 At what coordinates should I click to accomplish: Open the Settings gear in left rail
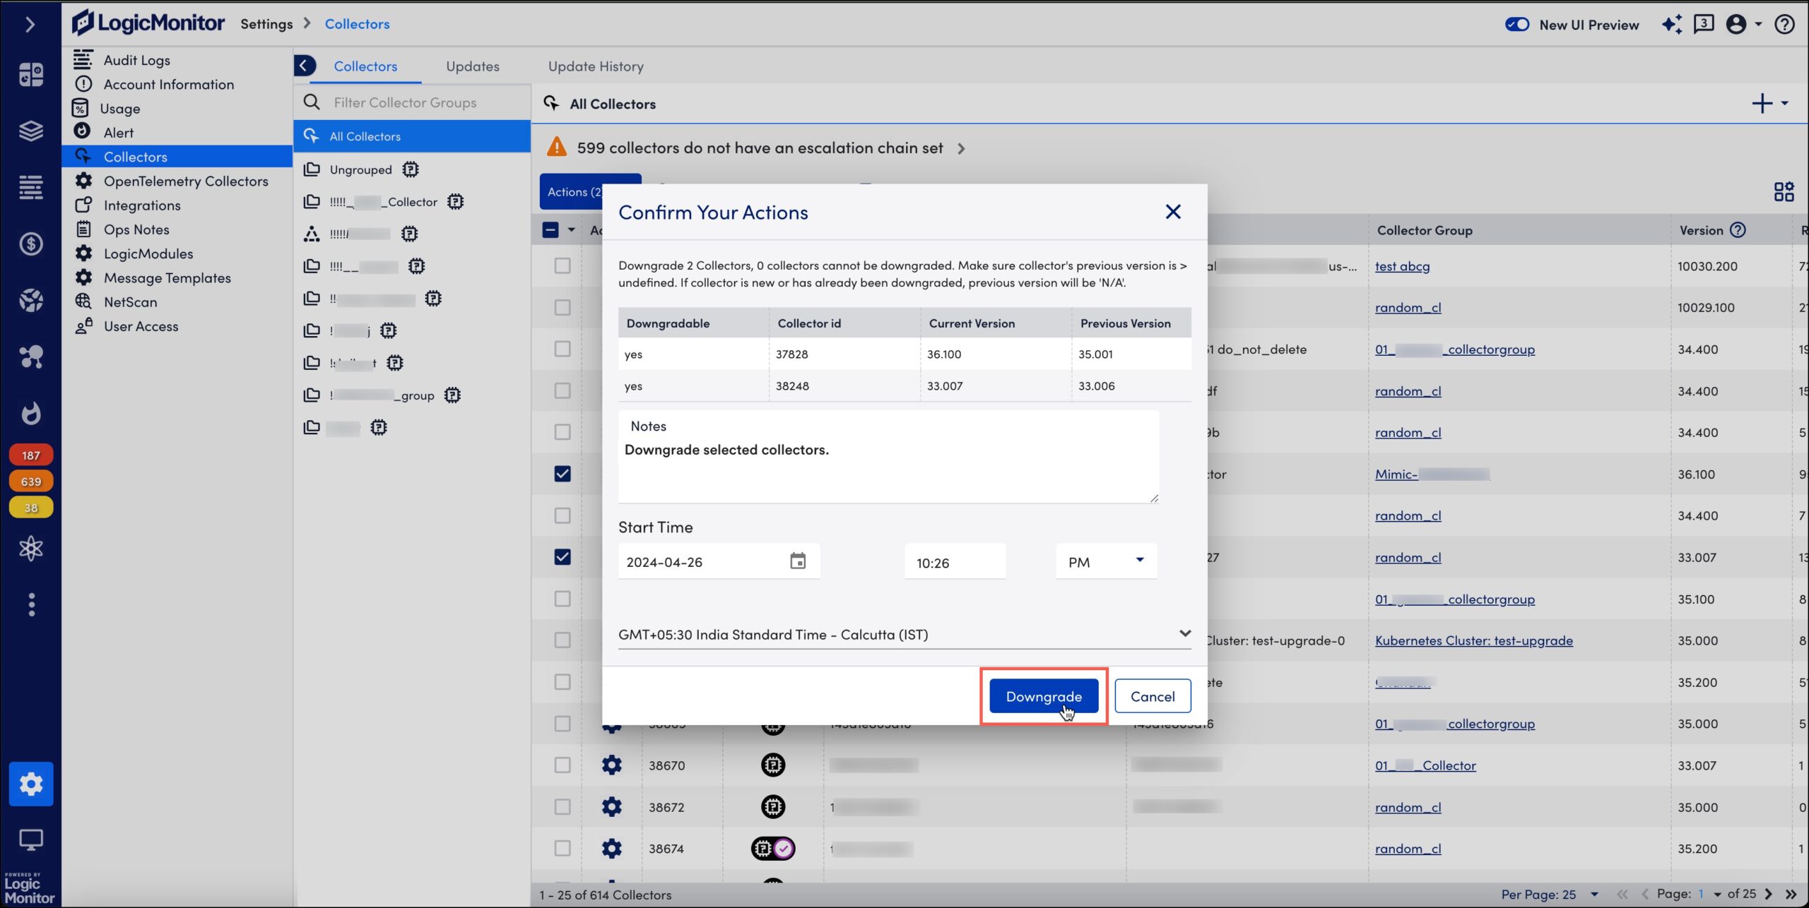tap(30, 784)
